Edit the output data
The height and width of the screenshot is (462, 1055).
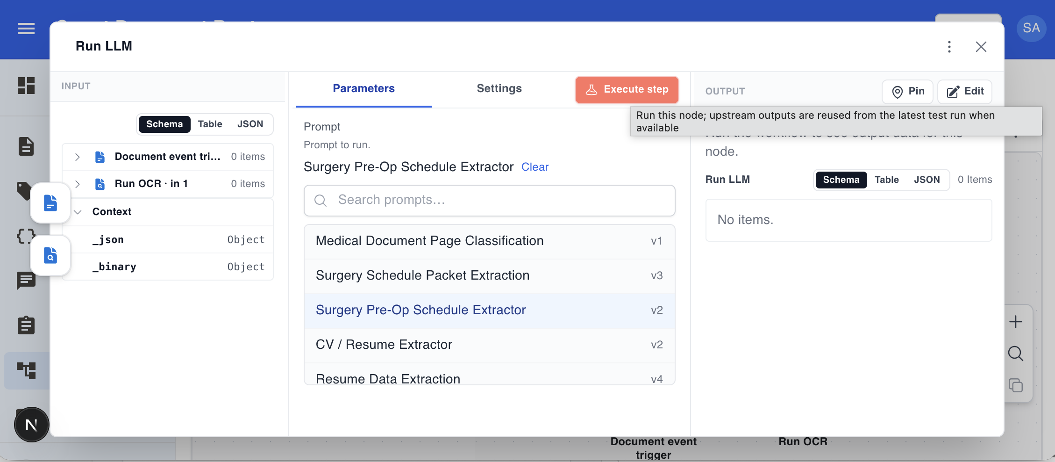(965, 91)
